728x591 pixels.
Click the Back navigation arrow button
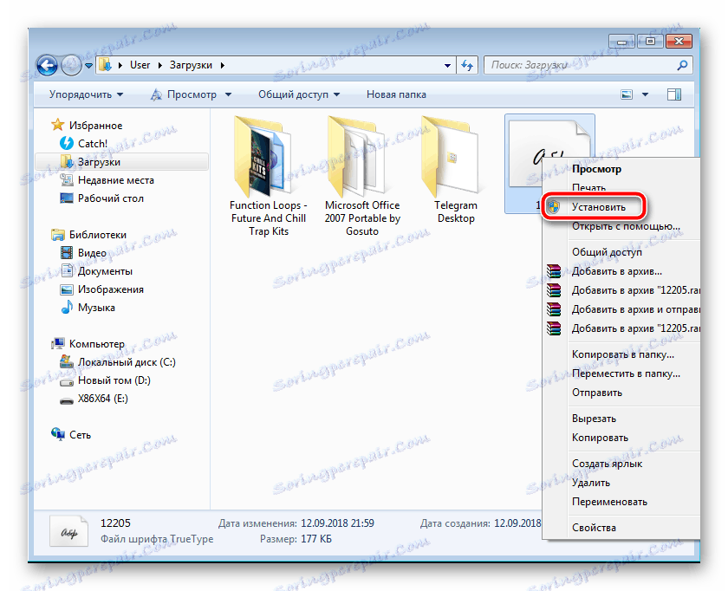48,65
